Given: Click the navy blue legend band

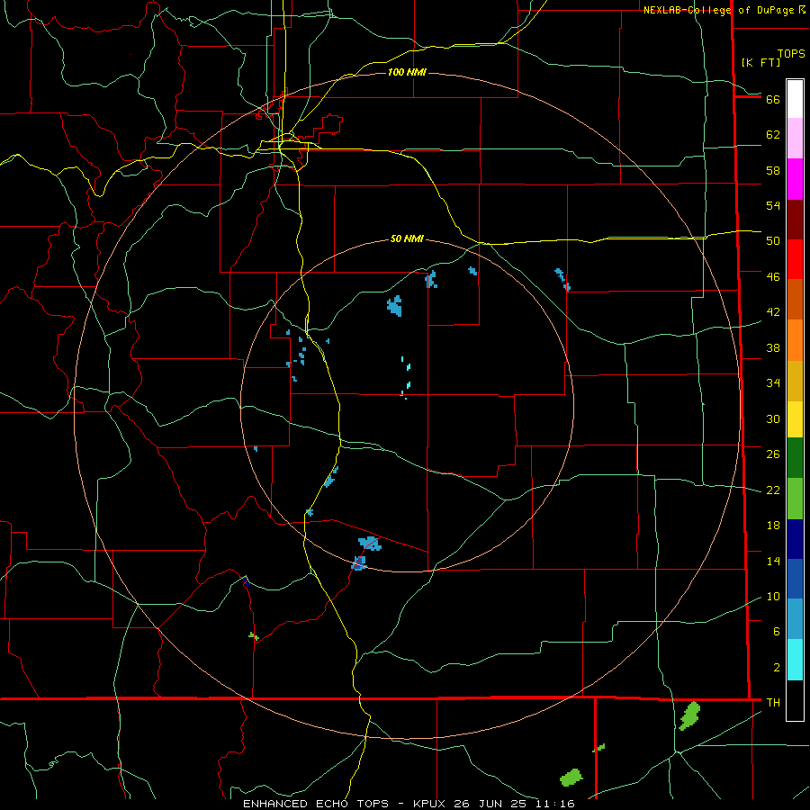Looking at the screenshot, I should click(795, 539).
